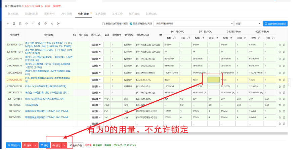Switch to 基本信息 tab
This screenshot has width=300, height=150.
(13, 14)
